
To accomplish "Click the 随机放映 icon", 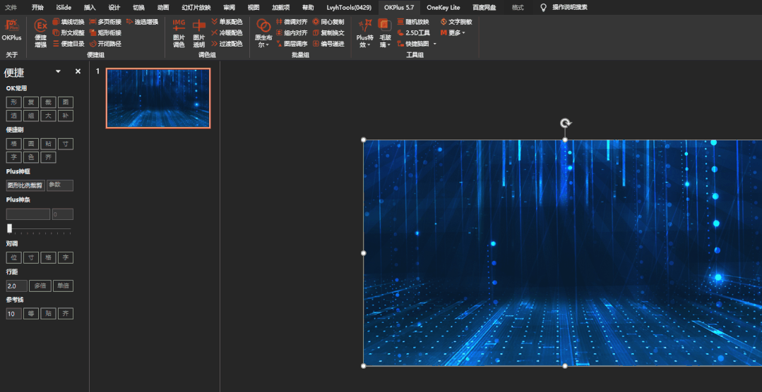I will coord(400,22).
